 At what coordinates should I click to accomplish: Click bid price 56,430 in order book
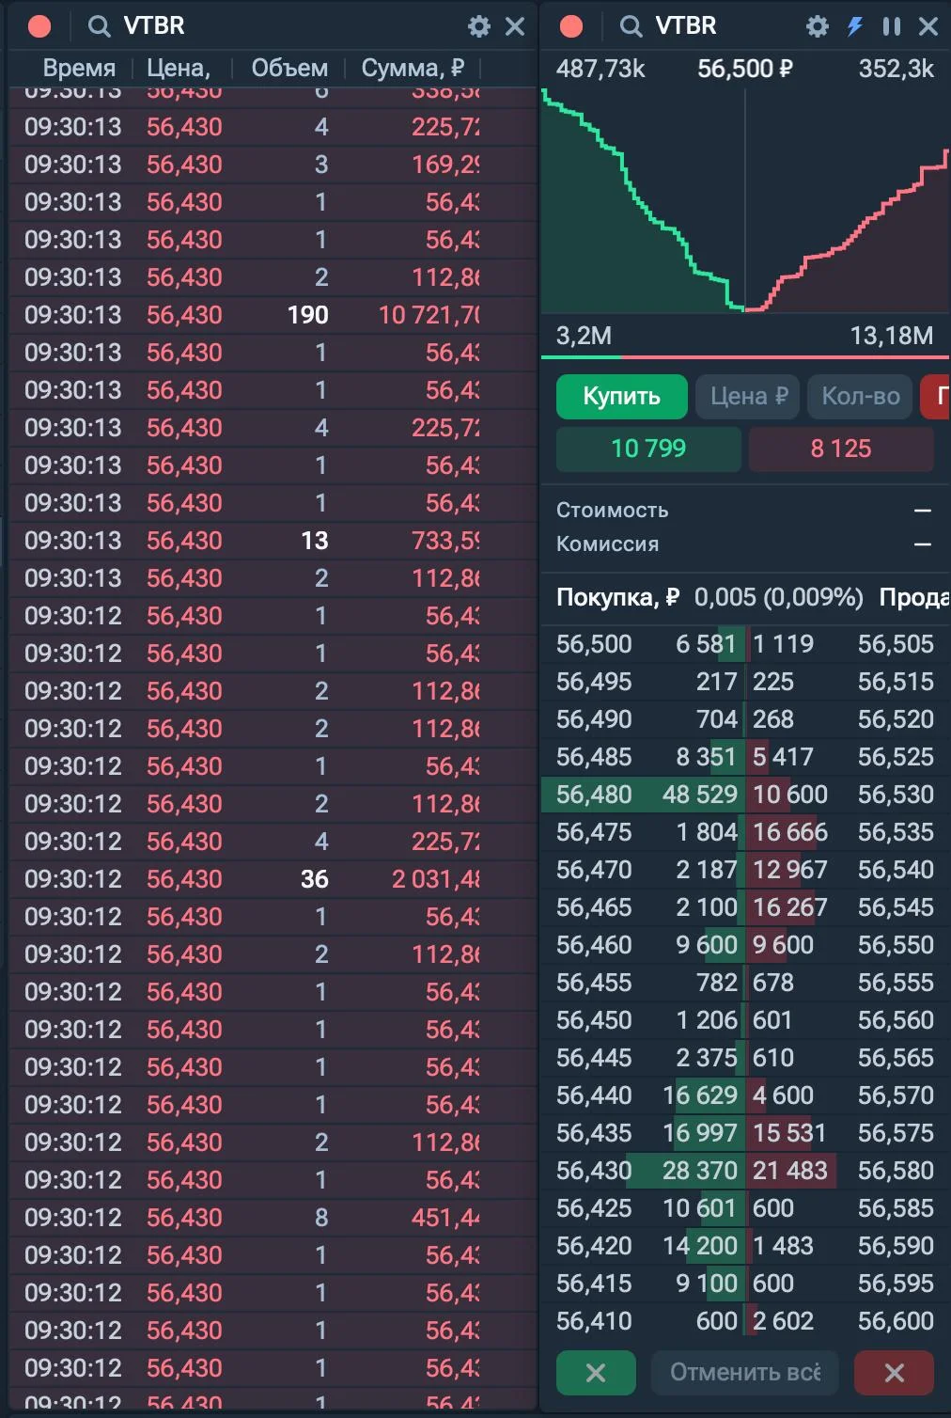click(594, 1171)
